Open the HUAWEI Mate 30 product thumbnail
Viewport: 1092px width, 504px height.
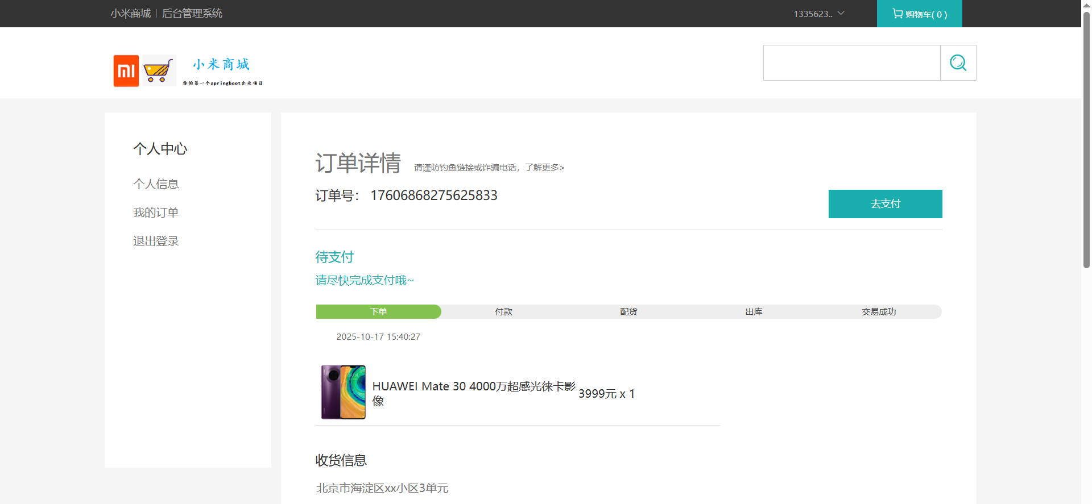[343, 392]
